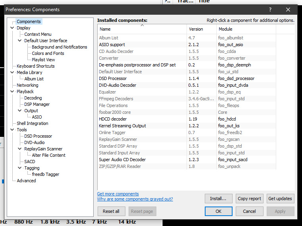The width and height of the screenshot is (302, 226).
Task: Select ASIO under Output
Action: coord(37,117)
